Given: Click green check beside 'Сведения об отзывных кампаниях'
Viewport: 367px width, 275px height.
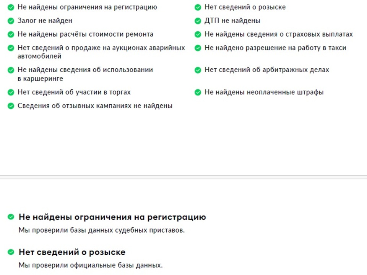Looking at the screenshot, I should pos(11,106).
